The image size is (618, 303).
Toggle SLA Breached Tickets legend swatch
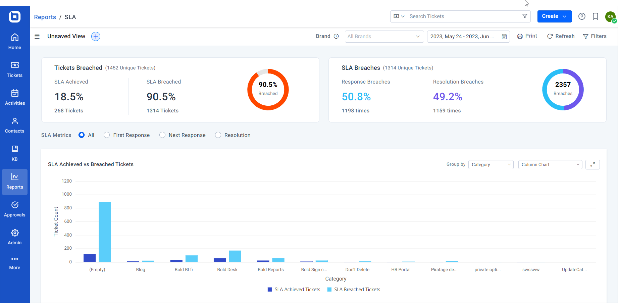point(329,290)
